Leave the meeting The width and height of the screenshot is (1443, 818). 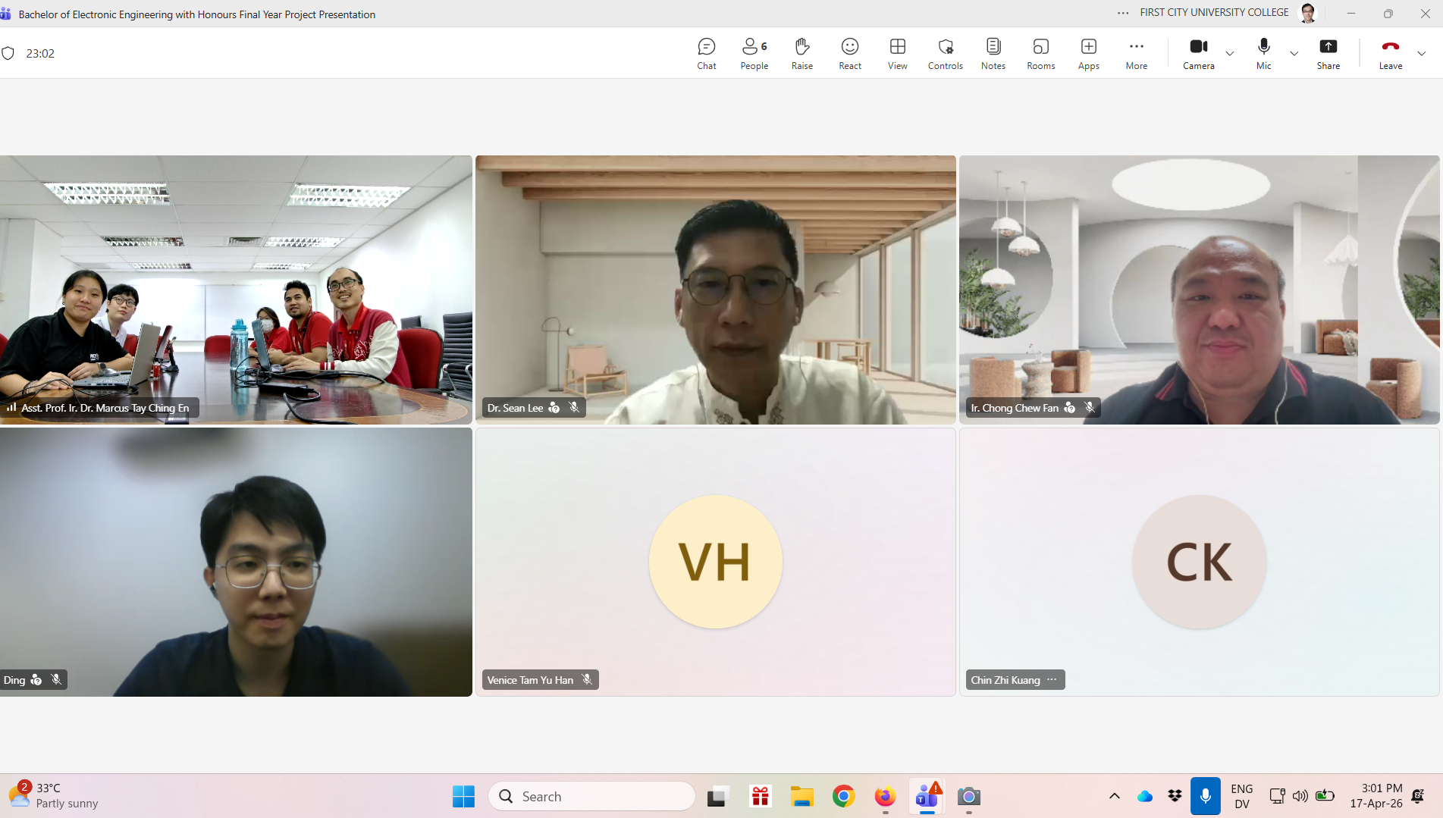coord(1390,54)
